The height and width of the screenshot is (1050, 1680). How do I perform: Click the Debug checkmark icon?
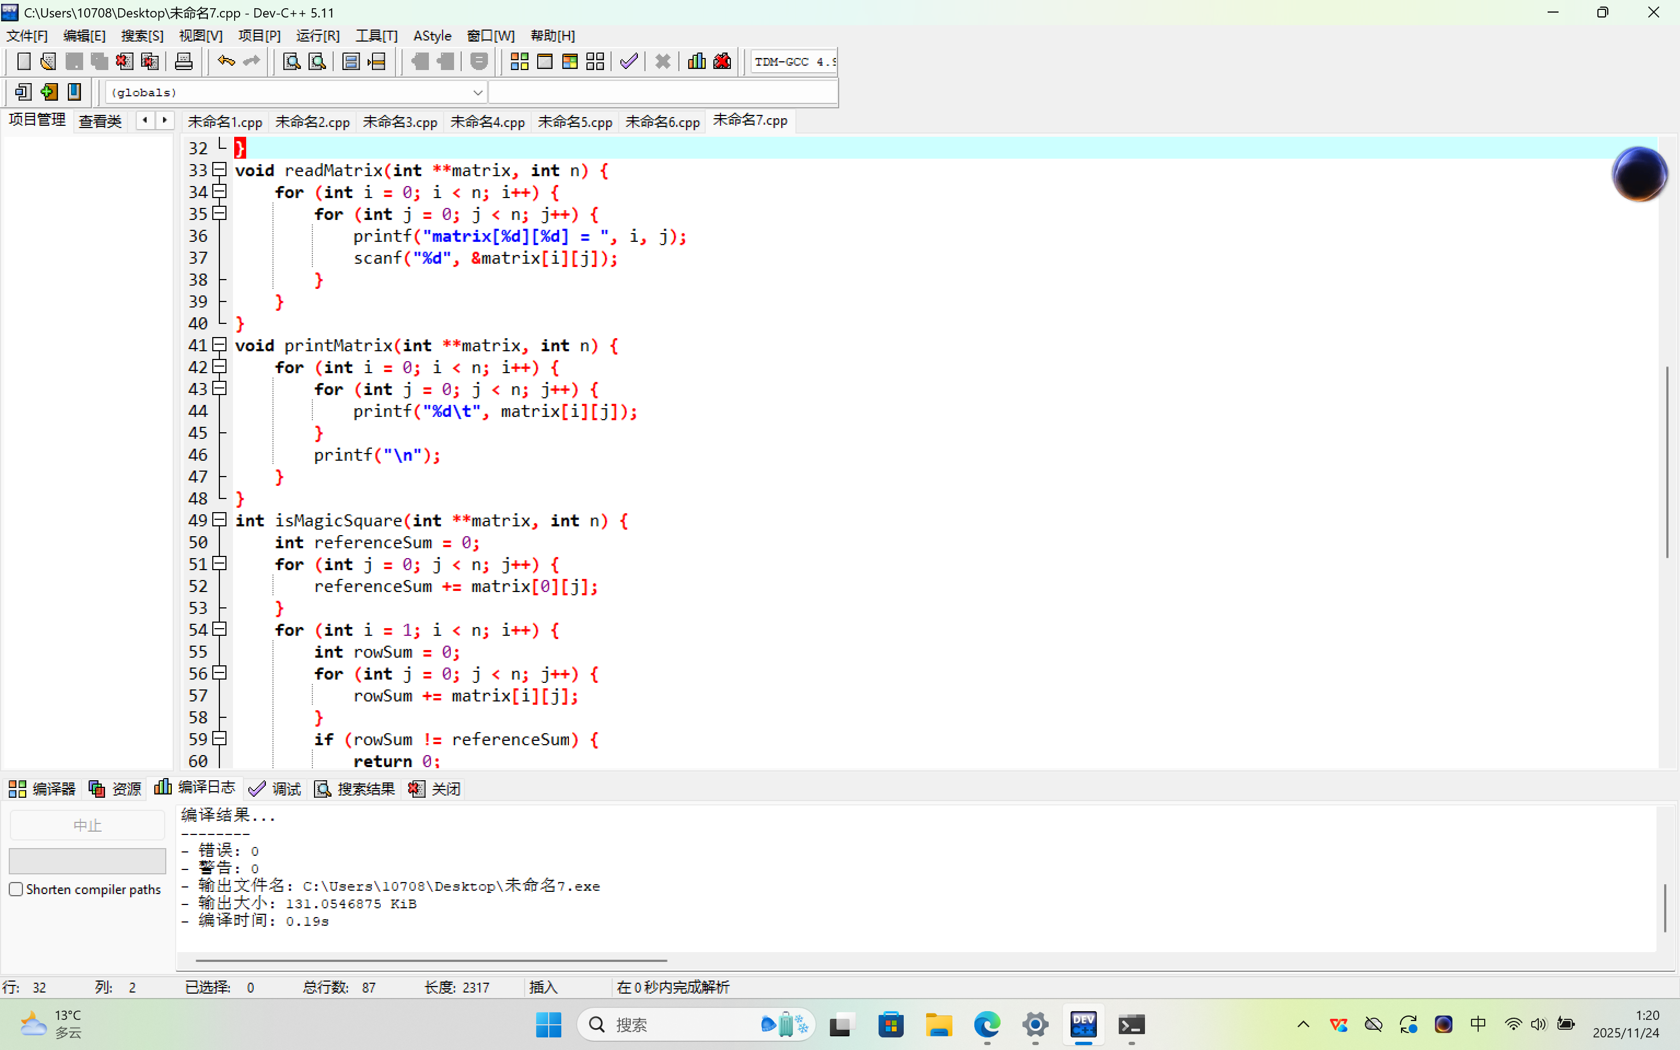(629, 62)
